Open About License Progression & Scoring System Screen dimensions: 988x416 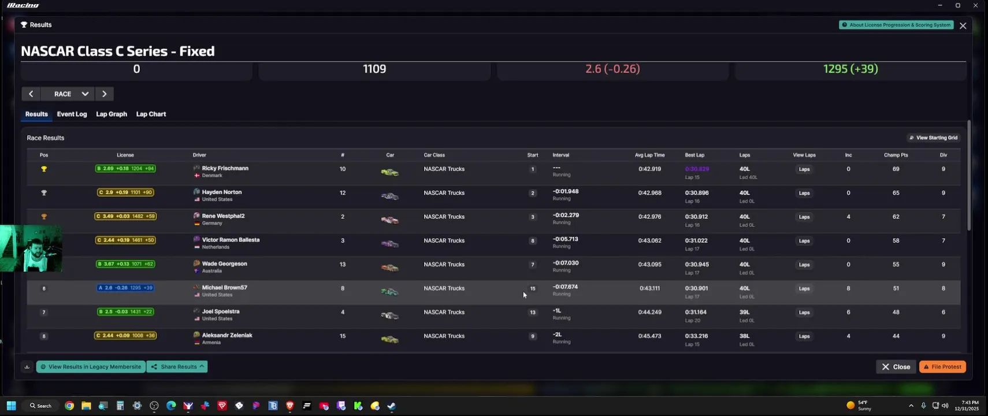click(x=896, y=25)
